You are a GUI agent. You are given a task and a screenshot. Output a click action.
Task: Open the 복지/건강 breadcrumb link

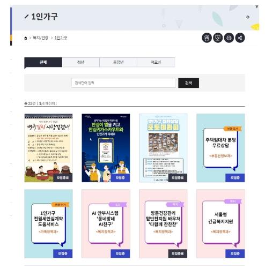[41, 38]
